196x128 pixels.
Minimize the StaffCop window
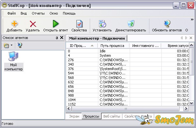point(176,5)
